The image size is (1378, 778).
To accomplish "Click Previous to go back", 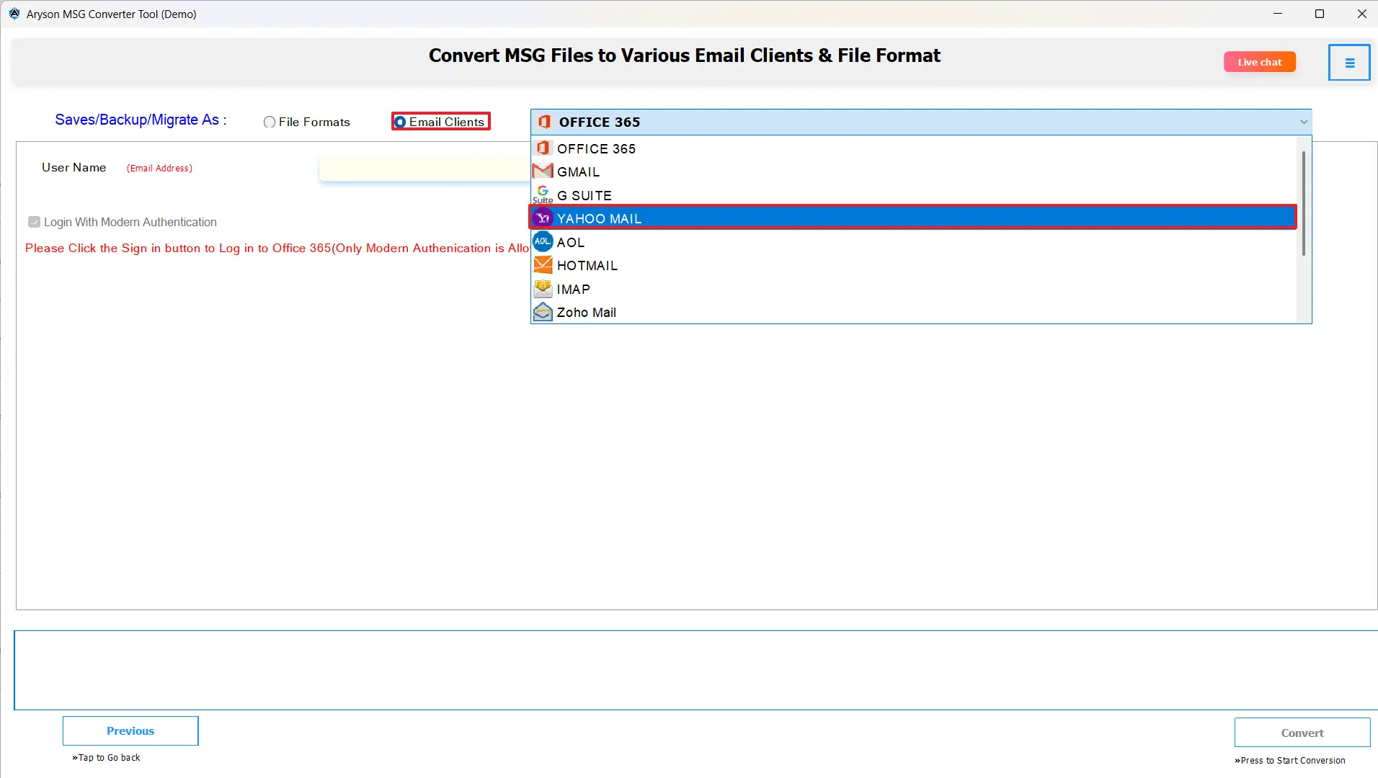I will point(130,730).
